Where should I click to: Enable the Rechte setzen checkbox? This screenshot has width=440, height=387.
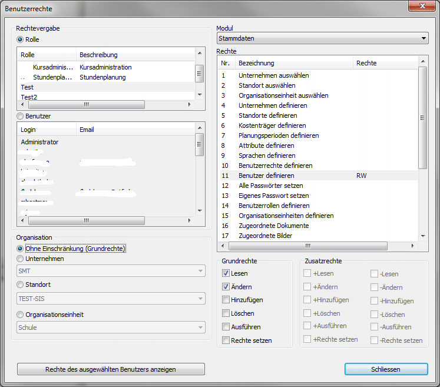(226, 340)
